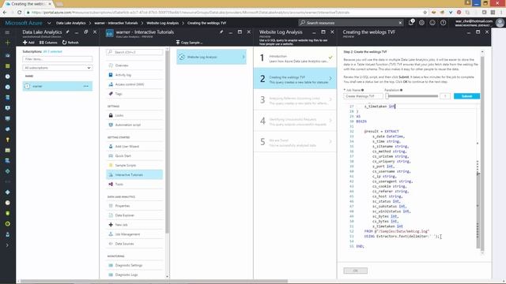The height and width of the screenshot is (284, 506).
Task: Click the Job Management icon
Action: pos(111,234)
